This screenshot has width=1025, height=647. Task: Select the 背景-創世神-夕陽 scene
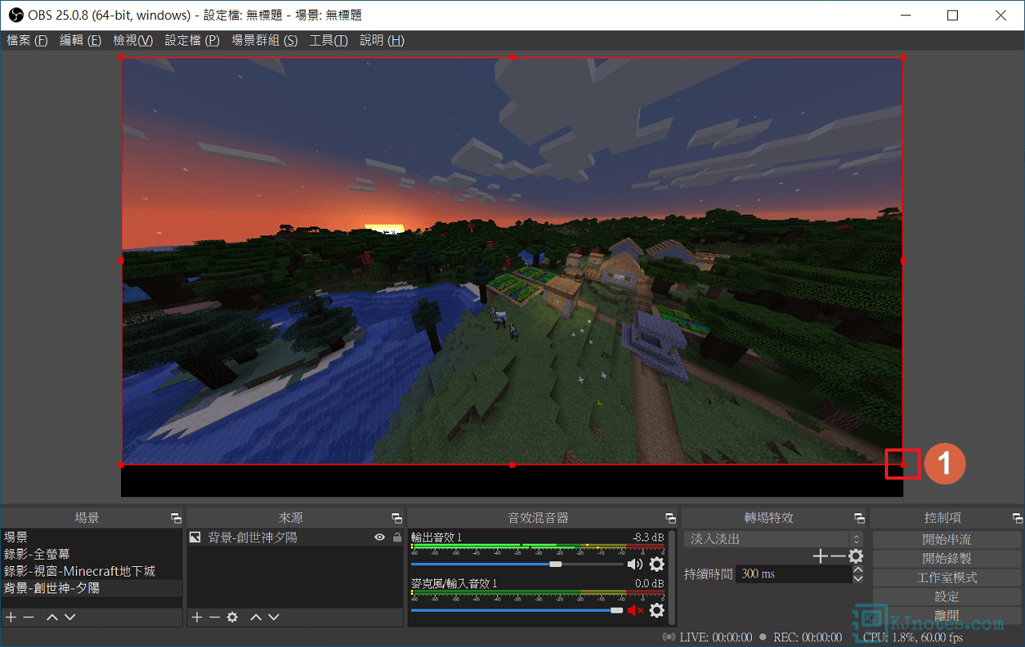[x=91, y=588]
